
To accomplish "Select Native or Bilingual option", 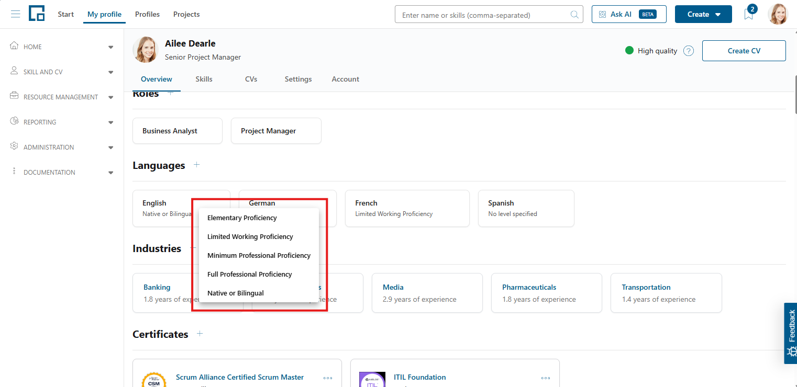I will (259, 293).
